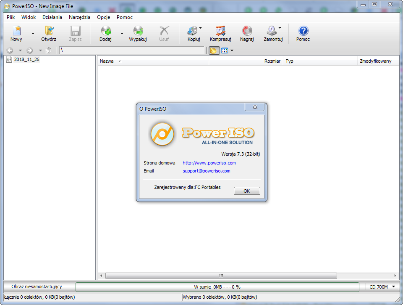Click the Kopiuj disc copy icon
Viewport: 403px width, 305px height.
[x=192, y=31]
